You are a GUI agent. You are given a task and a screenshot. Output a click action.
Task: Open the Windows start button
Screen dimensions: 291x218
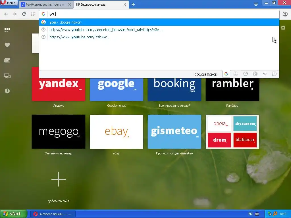[13, 214]
